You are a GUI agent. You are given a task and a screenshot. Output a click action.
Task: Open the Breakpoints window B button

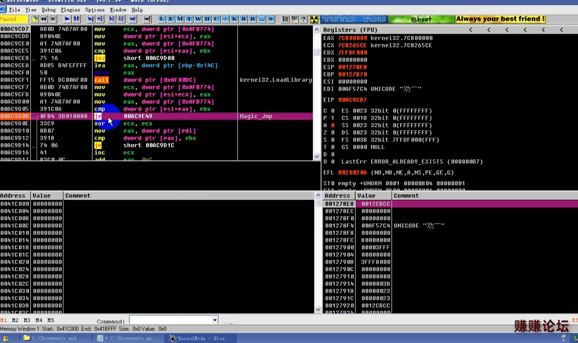(243, 19)
